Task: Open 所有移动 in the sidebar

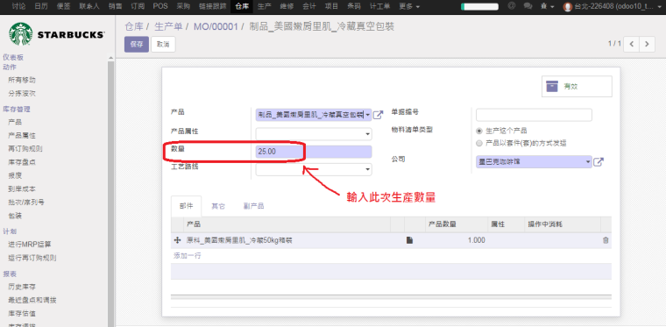Action: (22, 80)
